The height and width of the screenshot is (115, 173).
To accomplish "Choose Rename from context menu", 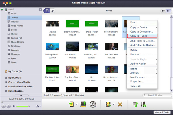I will click(x=142, y=54).
